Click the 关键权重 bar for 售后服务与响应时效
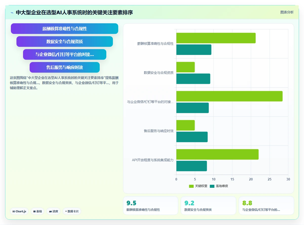This screenshot has width=304, height=225. pos(186,125)
